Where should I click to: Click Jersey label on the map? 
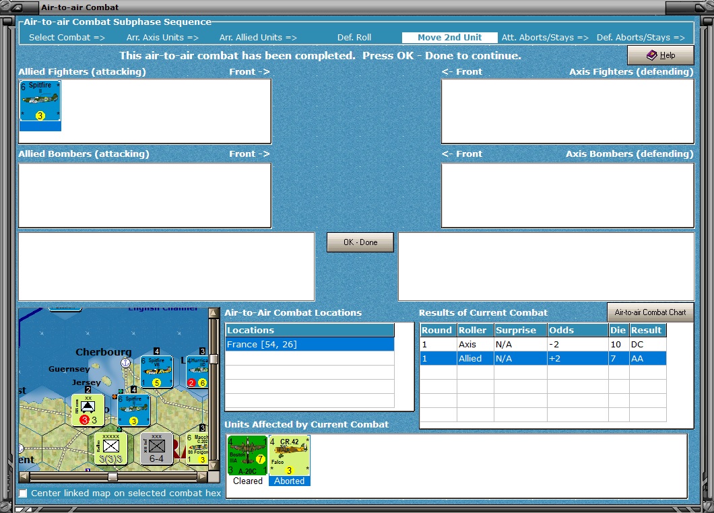coord(86,382)
